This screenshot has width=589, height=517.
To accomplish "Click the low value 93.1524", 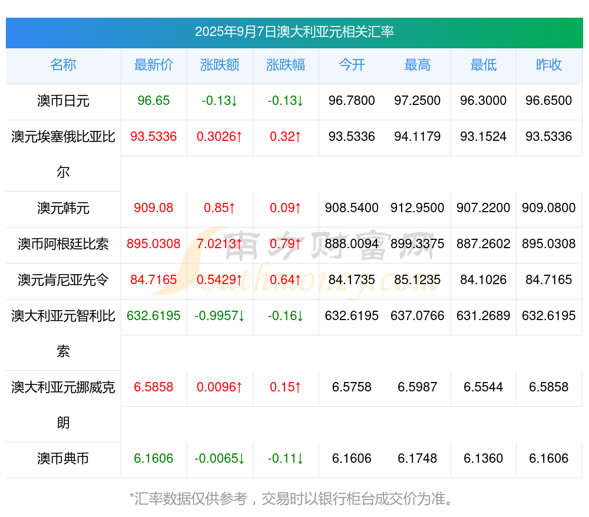I will coord(484,137).
